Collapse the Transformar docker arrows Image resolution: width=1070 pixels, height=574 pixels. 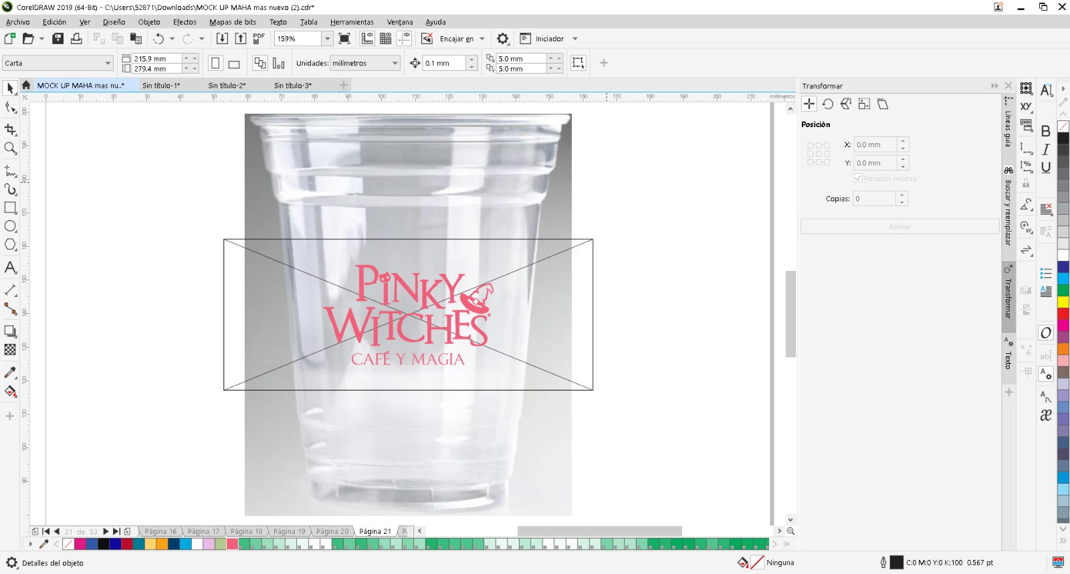(x=994, y=86)
